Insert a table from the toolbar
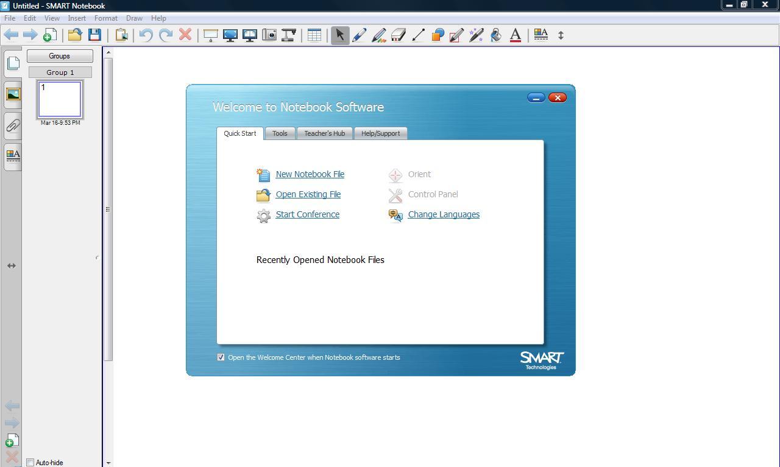 point(314,35)
